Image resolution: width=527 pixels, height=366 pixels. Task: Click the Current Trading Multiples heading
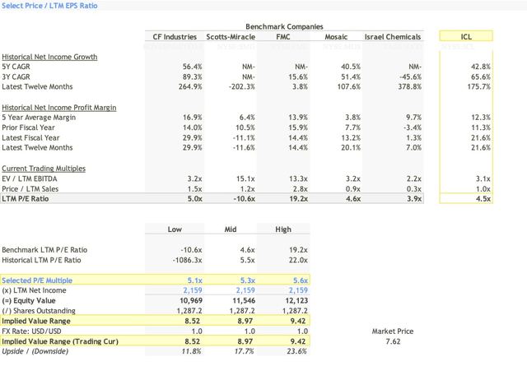point(44,169)
